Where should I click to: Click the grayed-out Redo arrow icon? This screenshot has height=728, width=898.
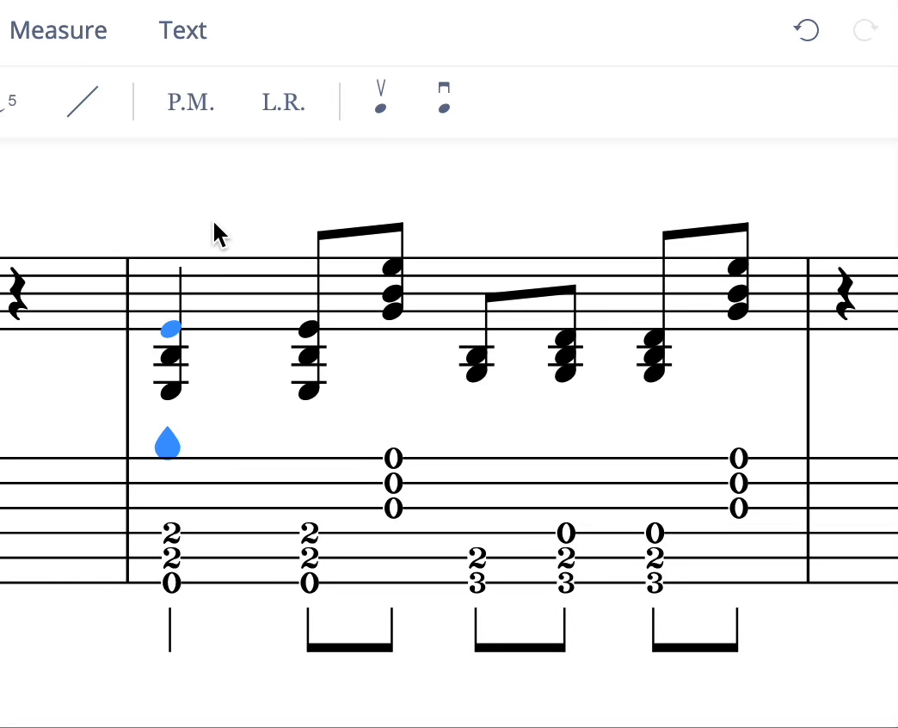tap(864, 31)
